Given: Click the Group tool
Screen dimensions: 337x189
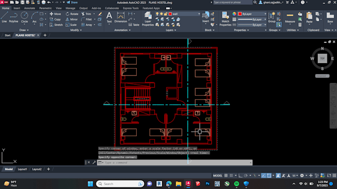Looking at the screenshot, I should [x=272, y=17].
